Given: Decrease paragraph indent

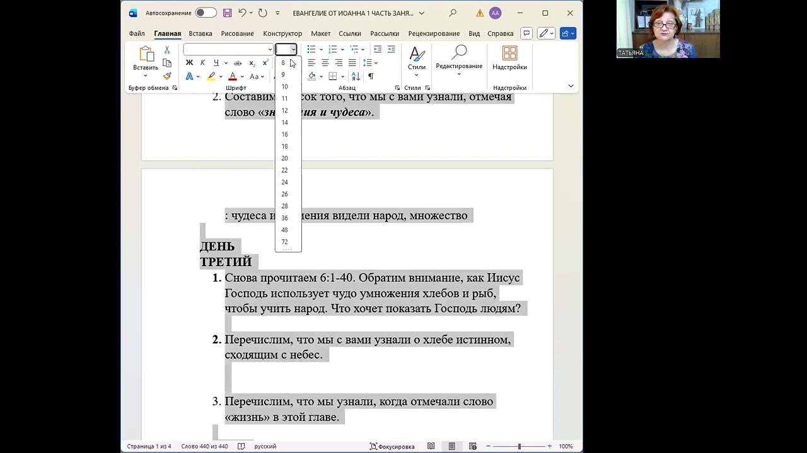Looking at the screenshot, I should (x=377, y=49).
